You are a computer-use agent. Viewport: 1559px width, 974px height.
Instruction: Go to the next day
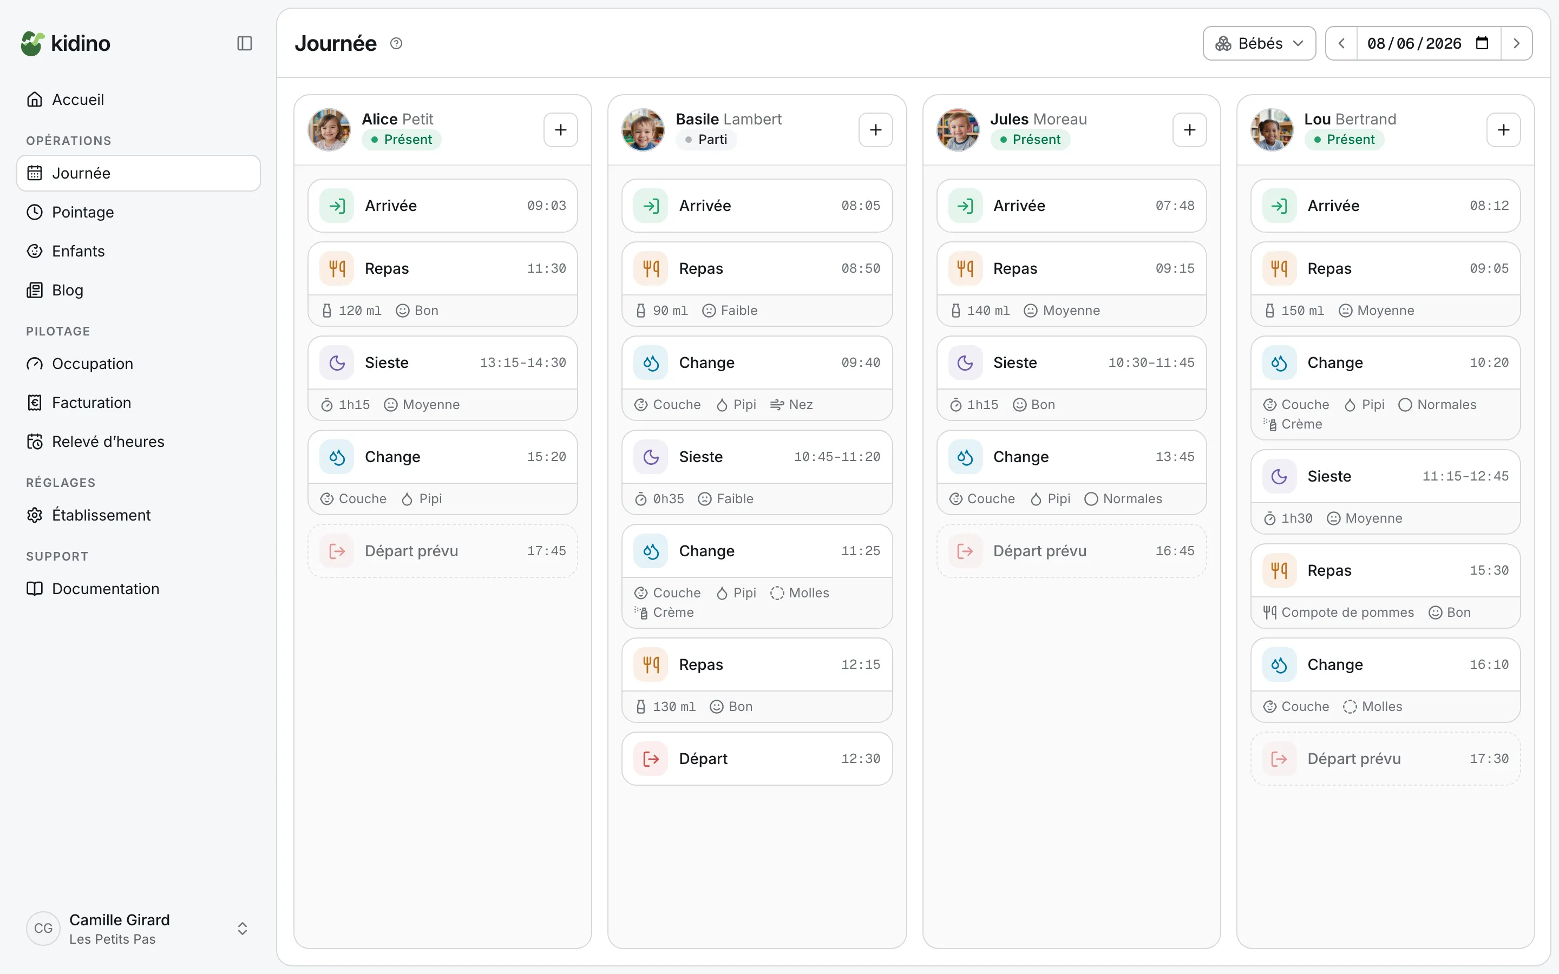coord(1516,43)
